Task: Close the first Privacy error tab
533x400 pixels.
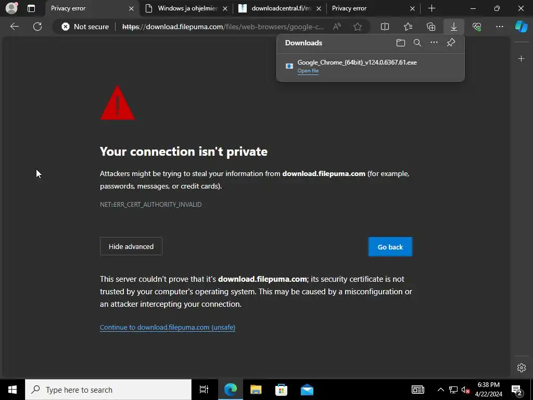Action: click(x=132, y=8)
